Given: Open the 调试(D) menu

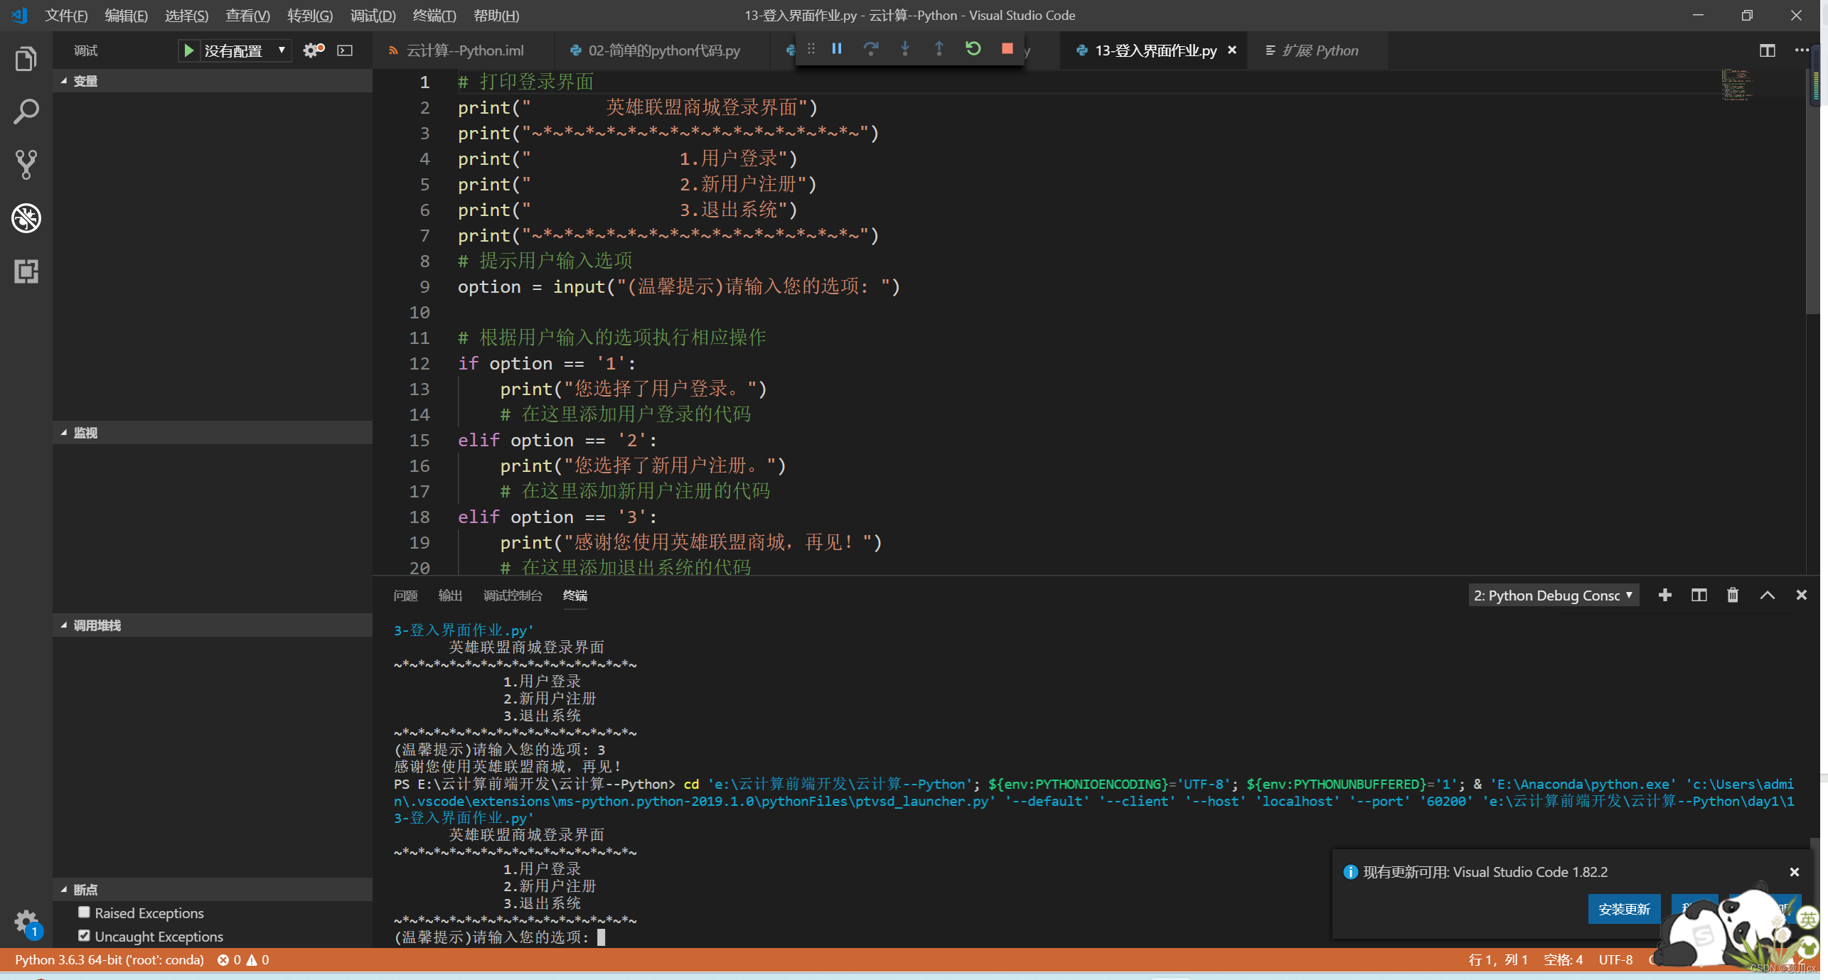Looking at the screenshot, I should coord(373,15).
